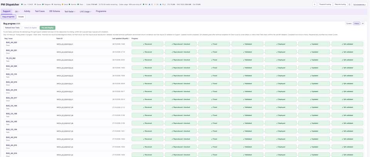The height and width of the screenshot is (157, 370).
Task: Open the Full programme dropdown
Action: [x=359, y=4]
